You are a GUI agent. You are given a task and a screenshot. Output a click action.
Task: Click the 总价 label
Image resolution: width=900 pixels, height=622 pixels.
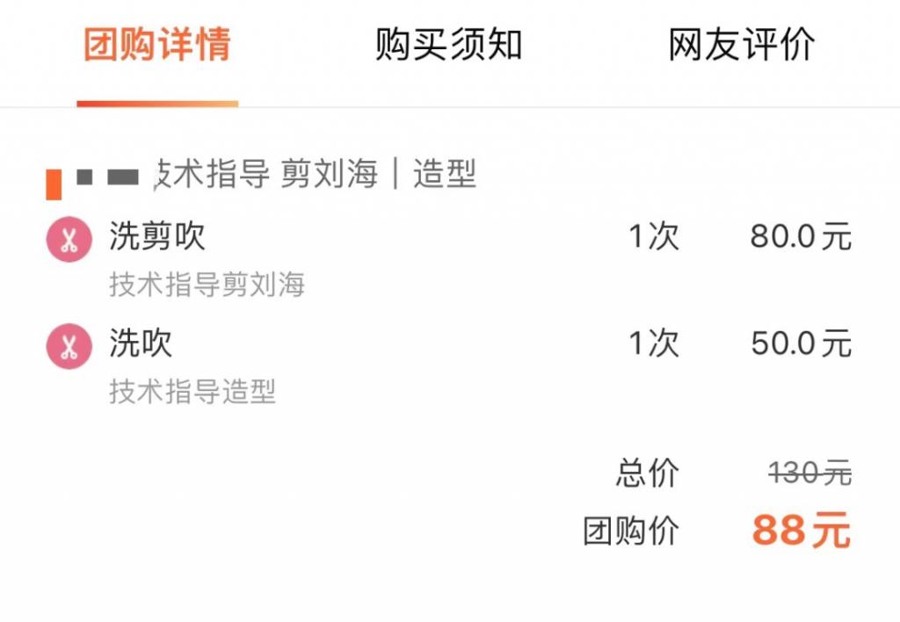pyautogui.click(x=648, y=474)
